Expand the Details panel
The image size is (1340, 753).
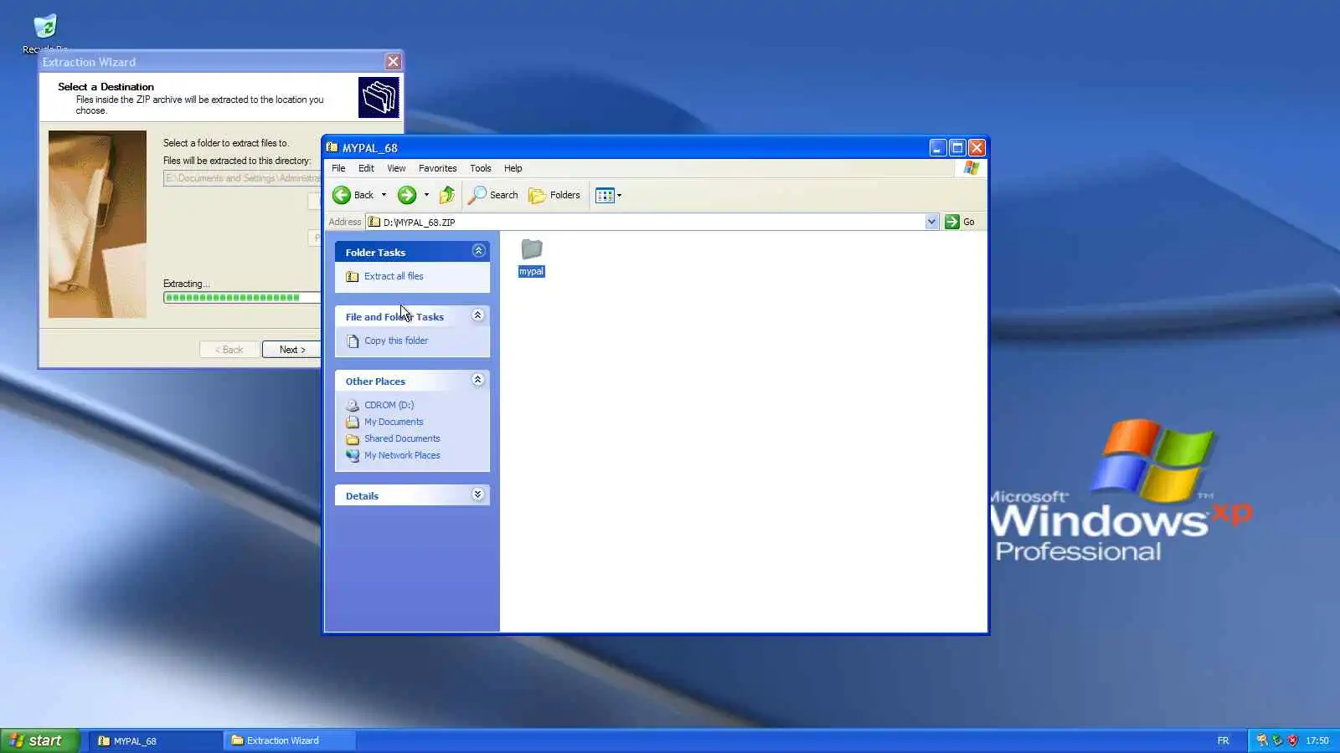(477, 494)
